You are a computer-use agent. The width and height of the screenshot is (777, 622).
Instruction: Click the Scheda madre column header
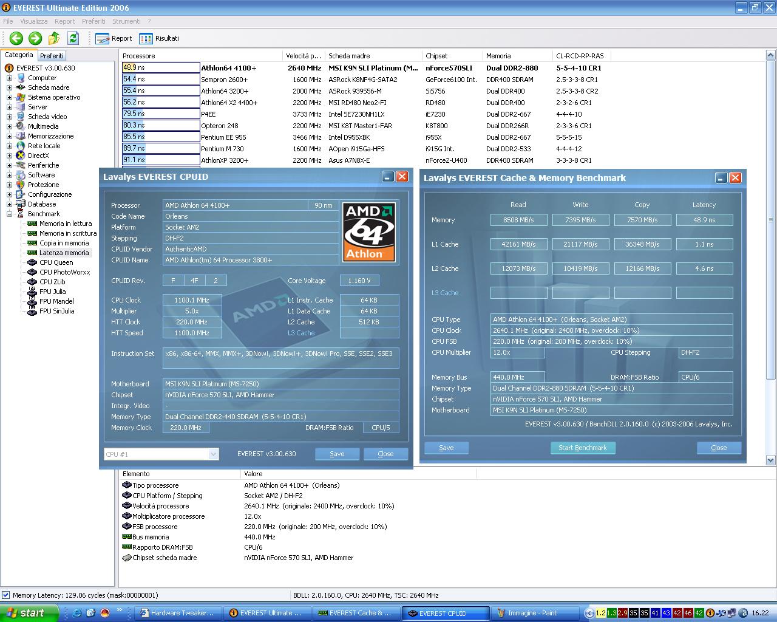[374, 56]
